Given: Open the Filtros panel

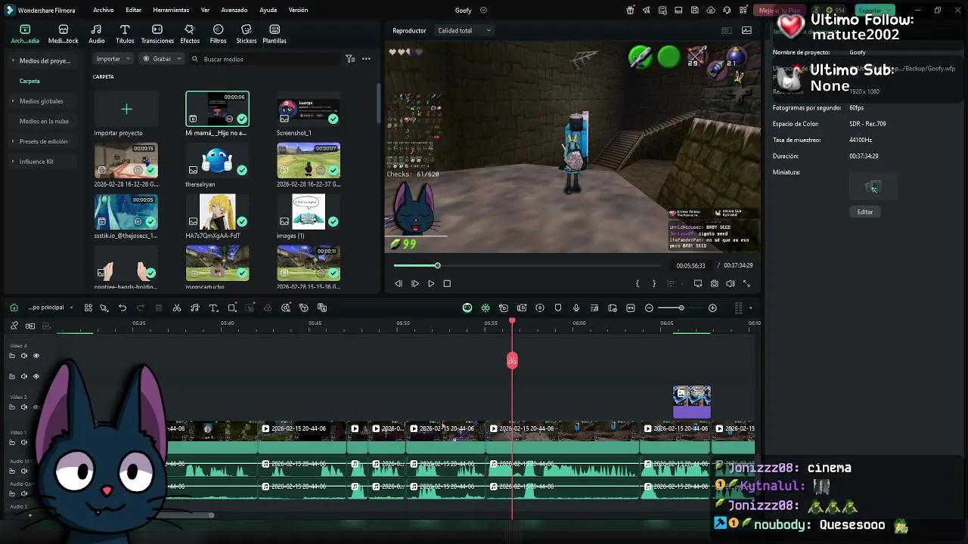Looking at the screenshot, I should (x=218, y=34).
